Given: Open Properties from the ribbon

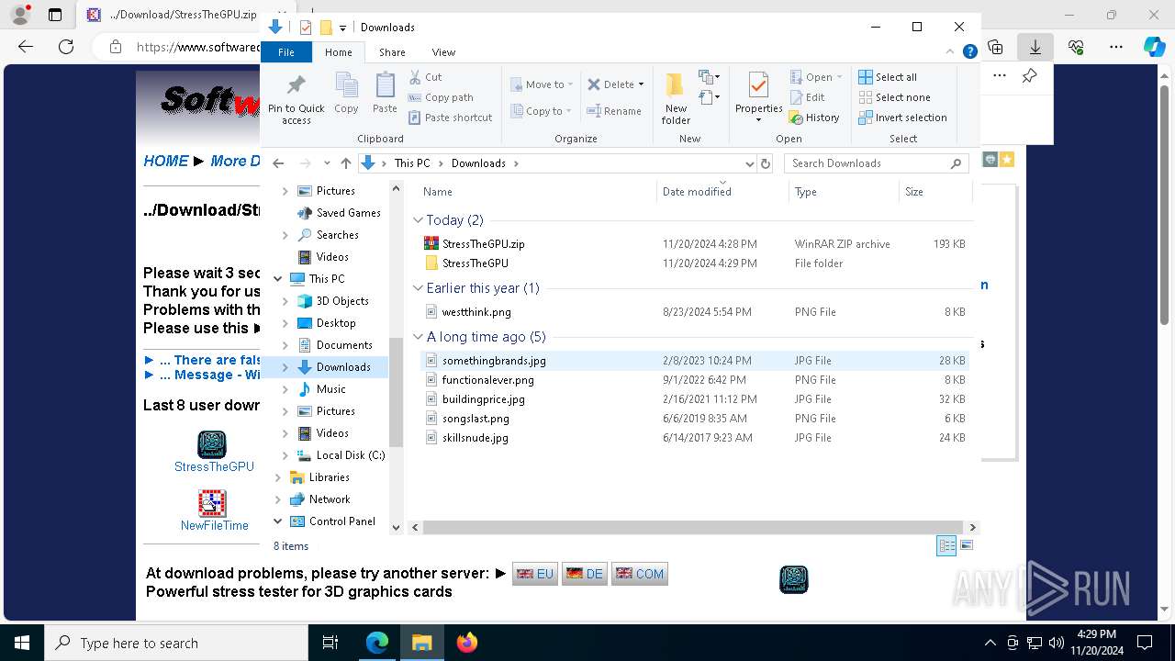Looking at the screenshot, I should [758, 98].
